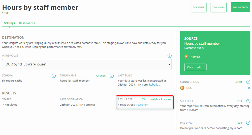Click the Populate Now button
252x135 pixels.
tap(240, 7)
